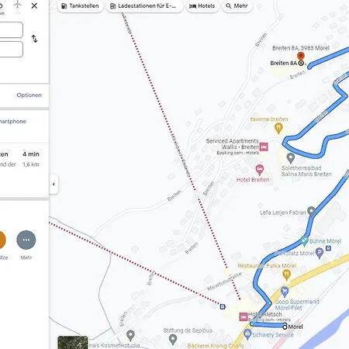349x349 pixels.
Task: Click the cable car station icon
Action: click(223, 306)
